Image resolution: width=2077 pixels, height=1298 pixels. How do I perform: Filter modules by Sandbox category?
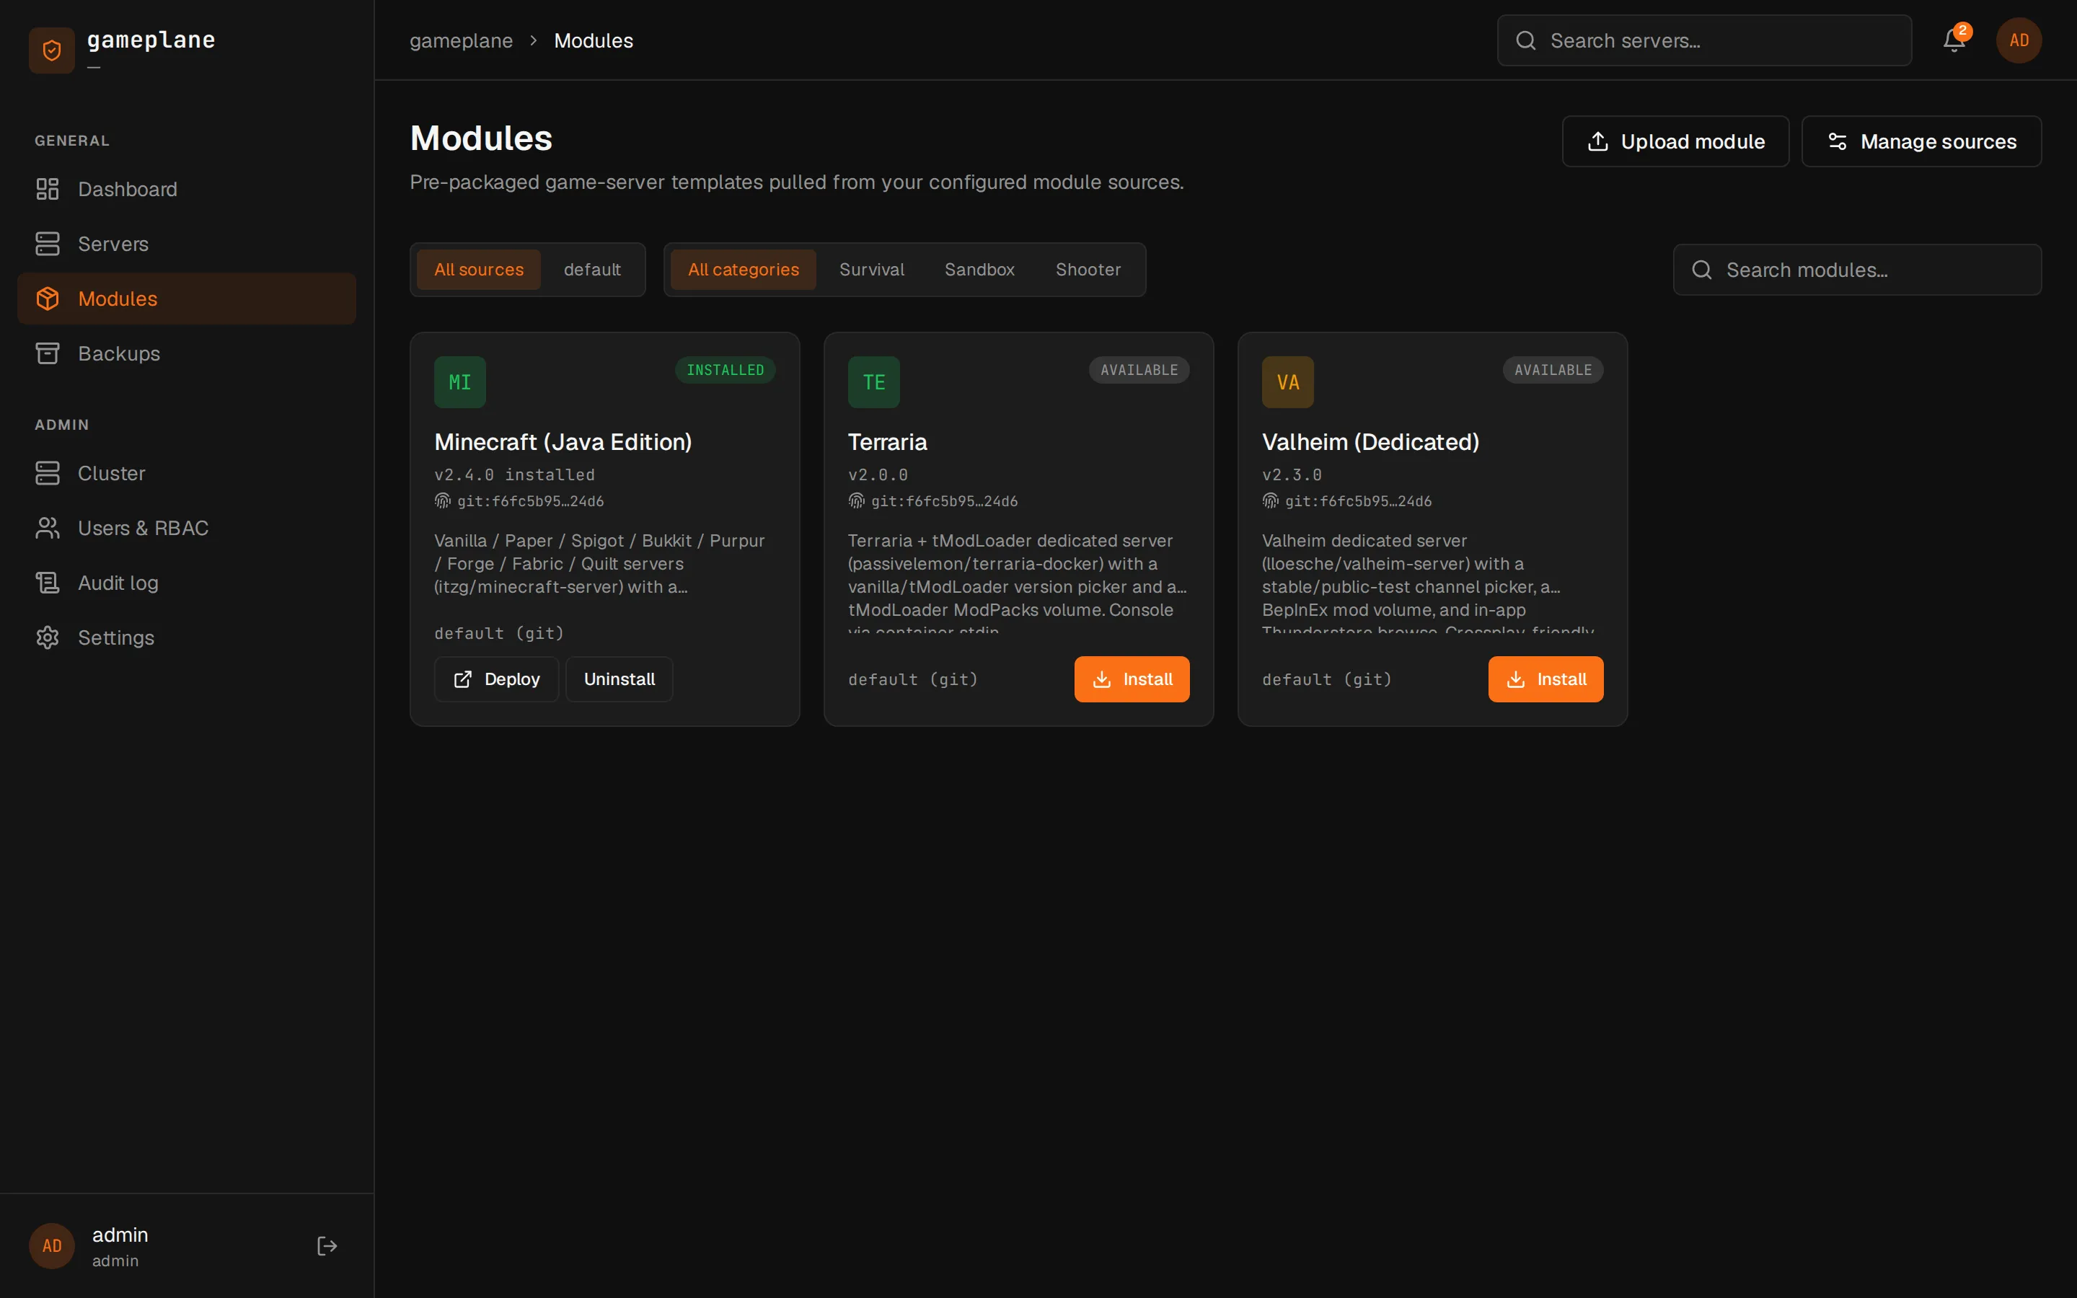pos(979,270)
